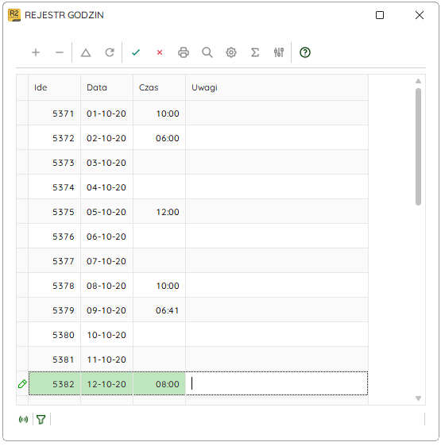
Task: Select the cell with Ide 5372
Action: (x=54, y=138)
